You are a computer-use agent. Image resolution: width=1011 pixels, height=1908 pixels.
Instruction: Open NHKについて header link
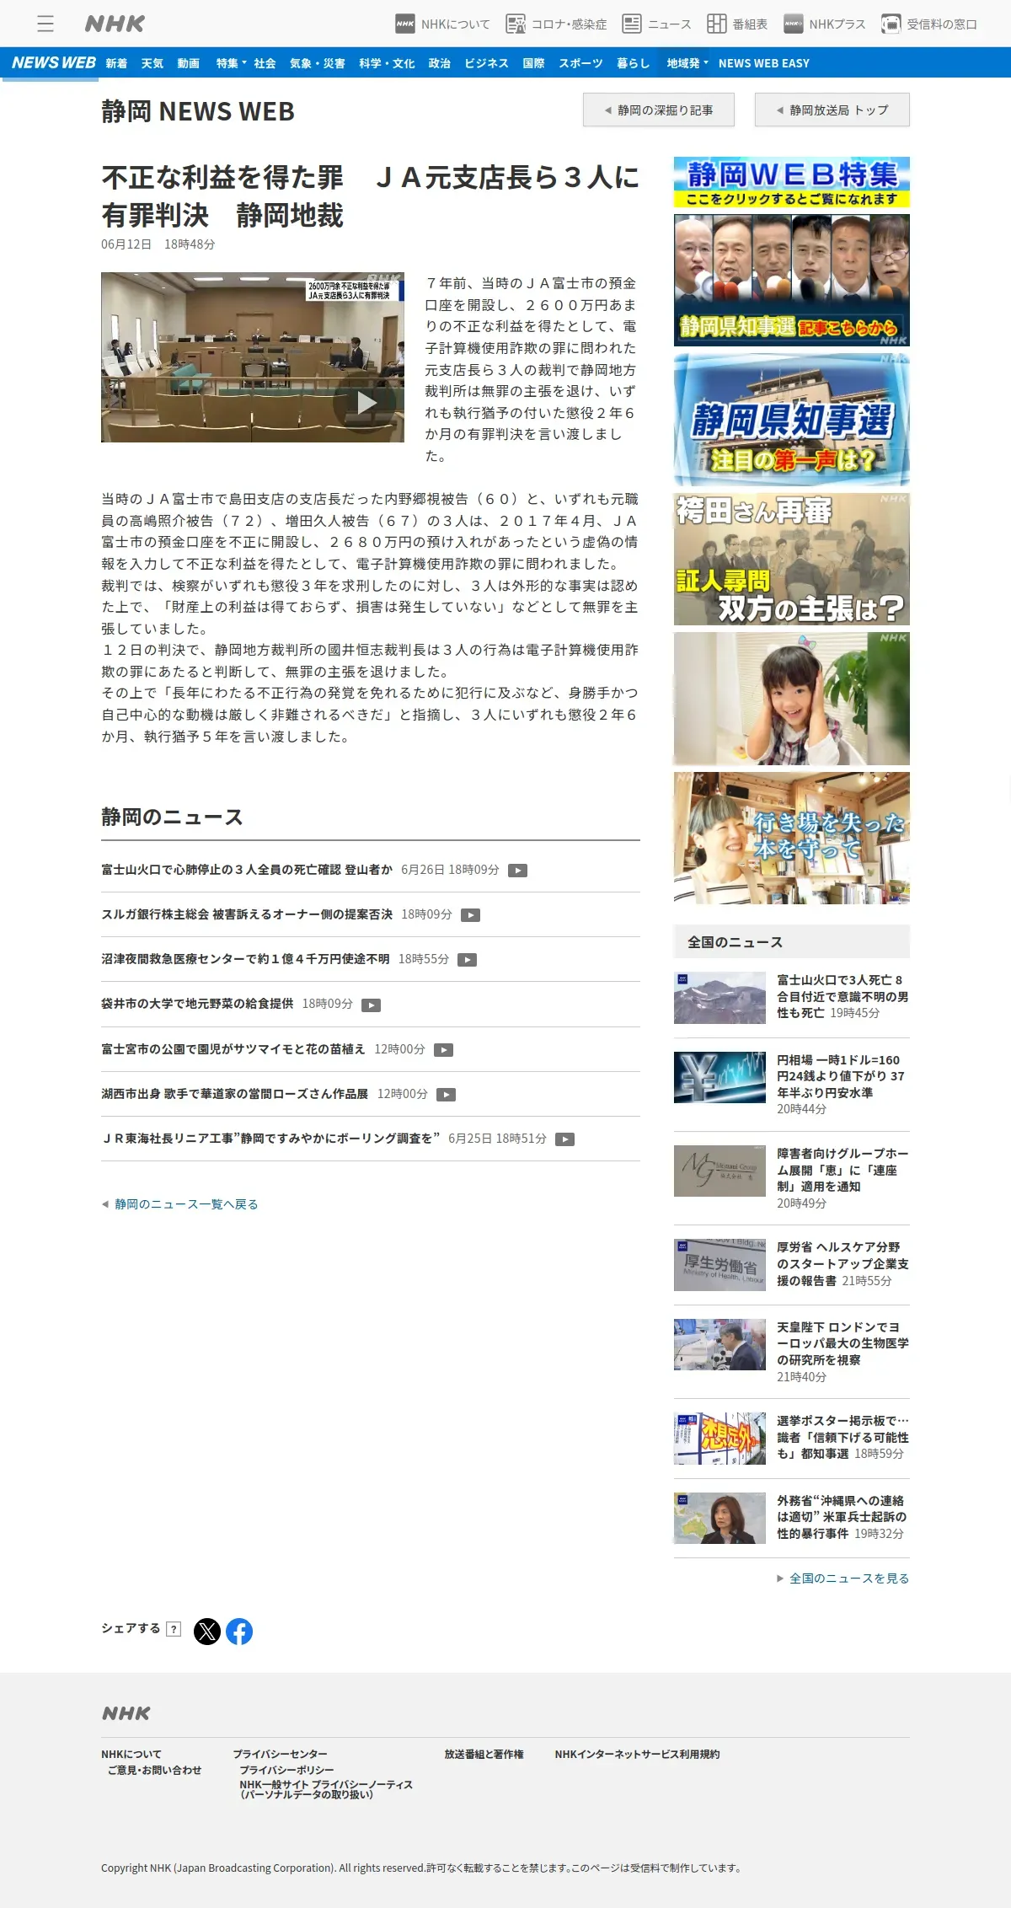coord(442,24)
